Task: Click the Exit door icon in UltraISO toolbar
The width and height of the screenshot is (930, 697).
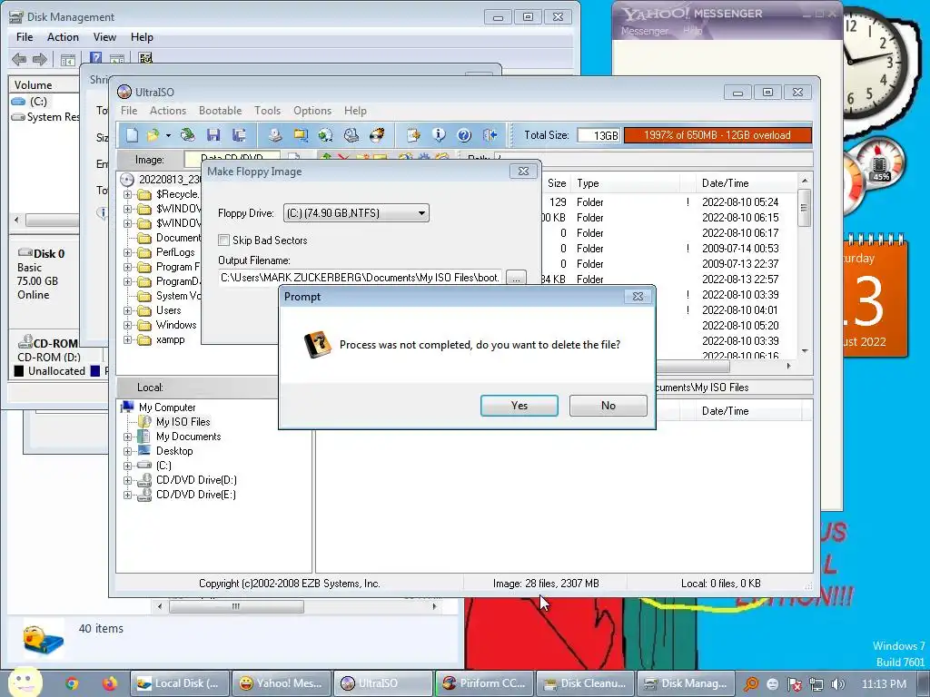Action: [490, 135]
